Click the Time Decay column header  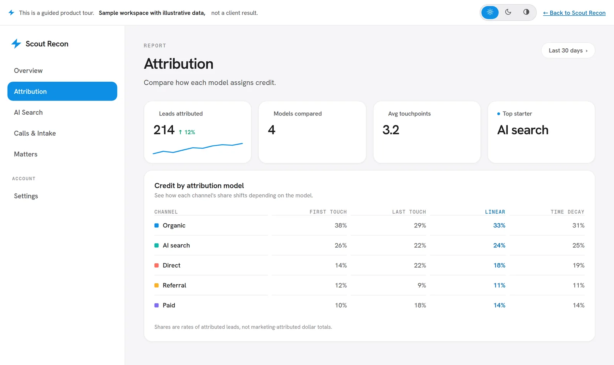coord(568,212)
